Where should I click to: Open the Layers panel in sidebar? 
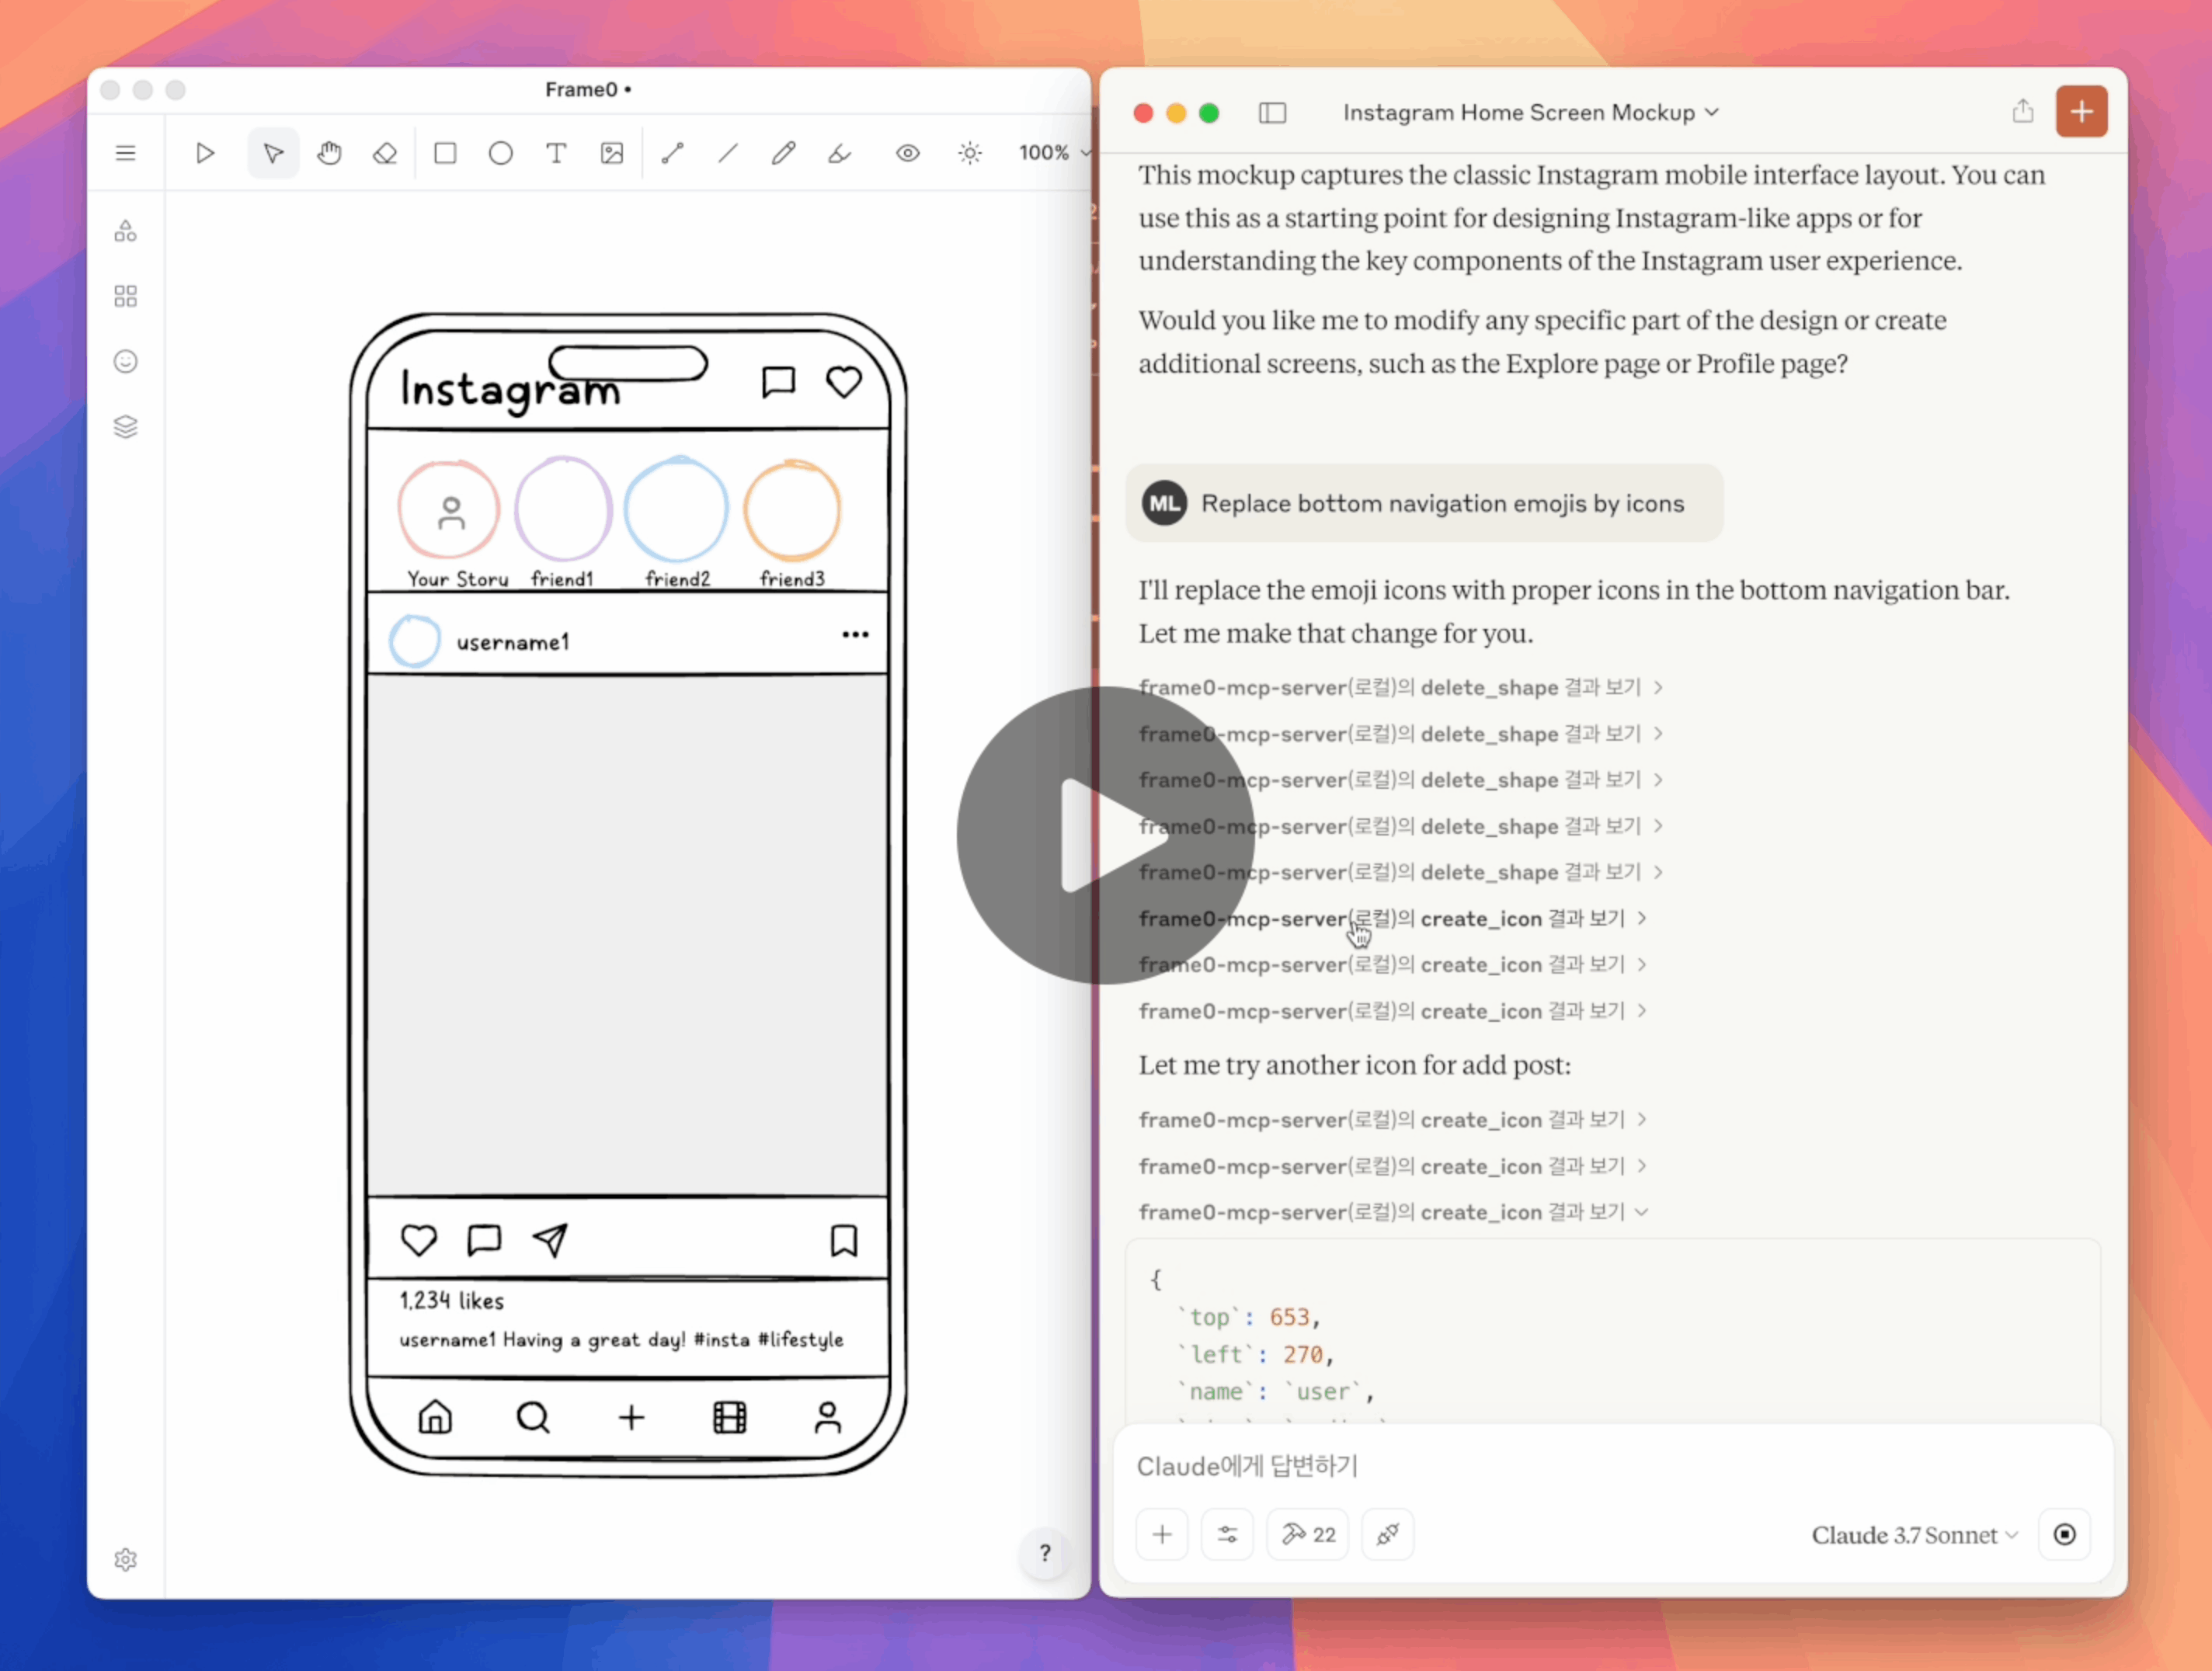click(x=125, y=427)
